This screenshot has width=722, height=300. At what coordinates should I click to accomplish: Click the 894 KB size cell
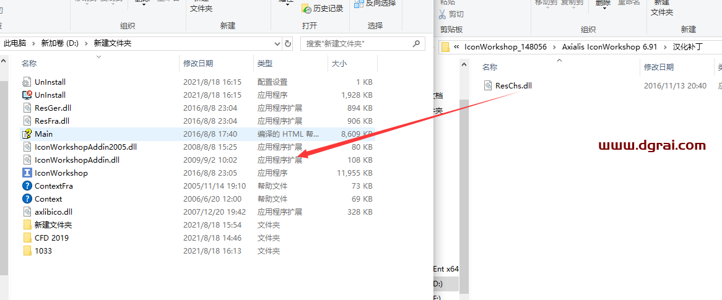[360, 108]
